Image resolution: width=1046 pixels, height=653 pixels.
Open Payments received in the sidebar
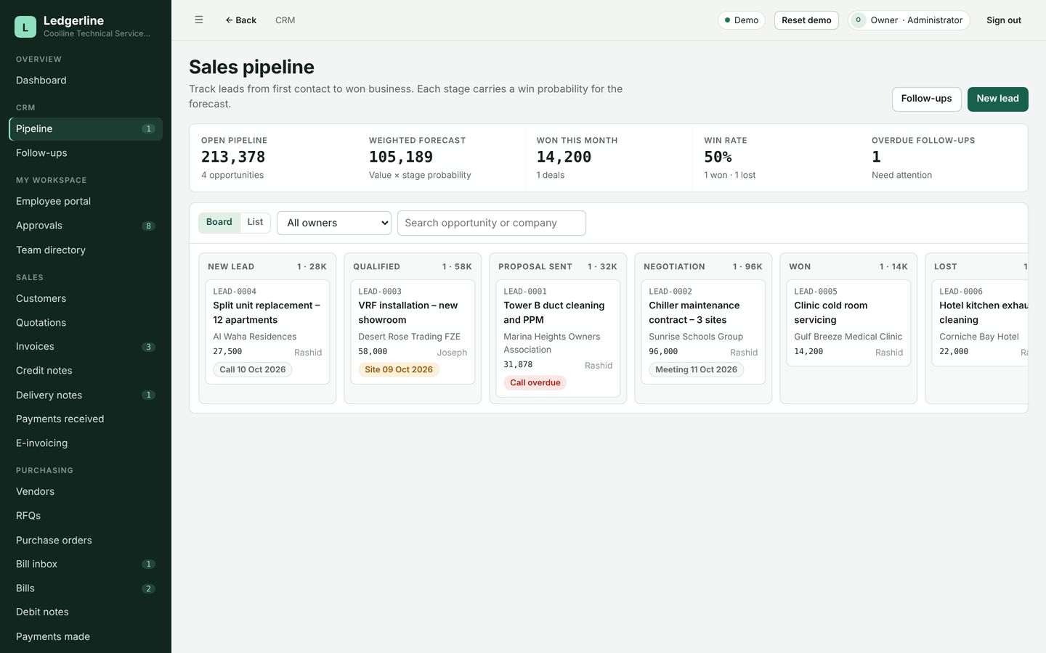tap(86, 419)
